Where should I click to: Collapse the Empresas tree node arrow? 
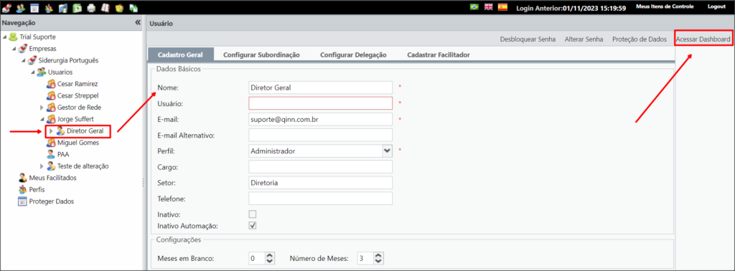point(14,48)
